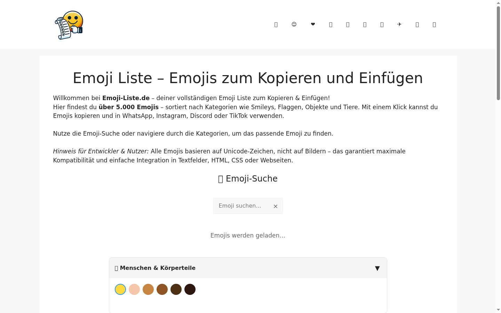Click the last icon in the navigation bar
This screenshot has width=501, height=313.
tap(434, 24)
